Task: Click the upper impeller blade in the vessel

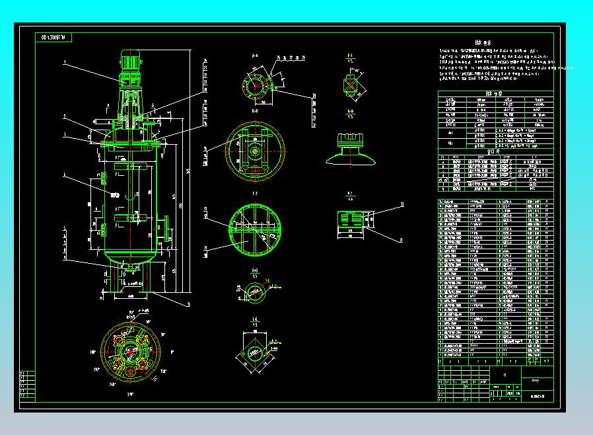Action: click(x=131, y=166)
